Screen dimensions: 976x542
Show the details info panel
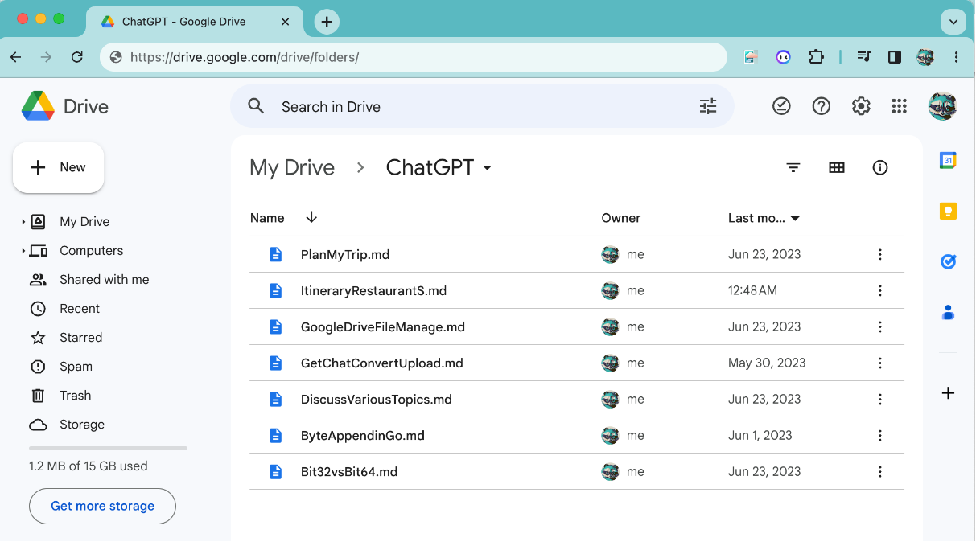880,167
